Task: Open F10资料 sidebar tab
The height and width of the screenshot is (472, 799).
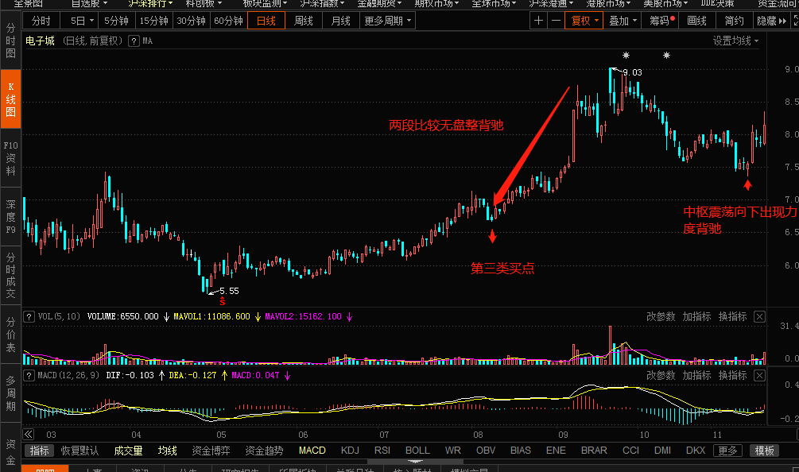Action: [10, 158]
